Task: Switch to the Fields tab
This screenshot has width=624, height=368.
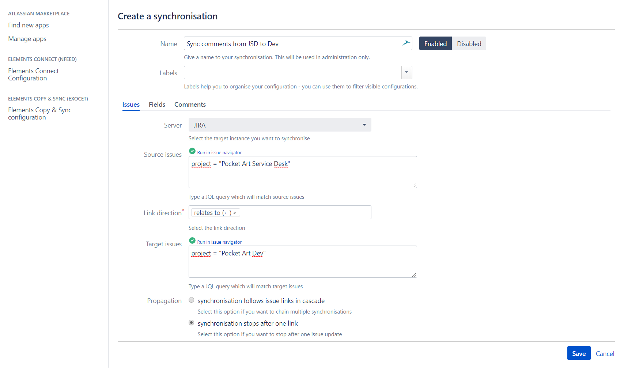Action: (157, 105)
